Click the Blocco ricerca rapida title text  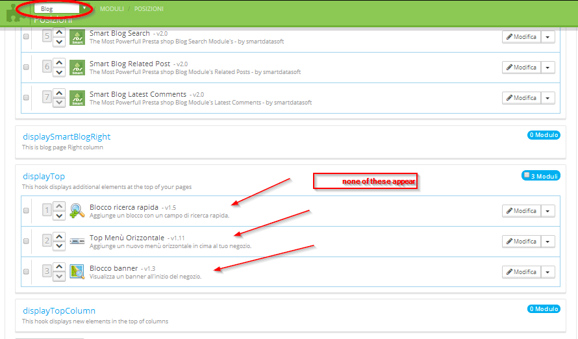click(x=124, y=207)
